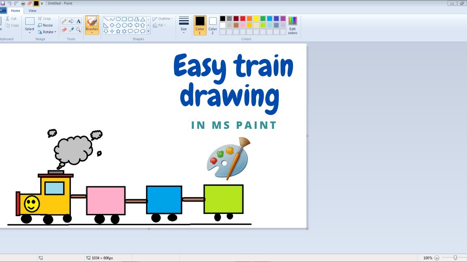Choose the yellow color swatch
The width and height of the screenshot is (467, 262).
256,19
